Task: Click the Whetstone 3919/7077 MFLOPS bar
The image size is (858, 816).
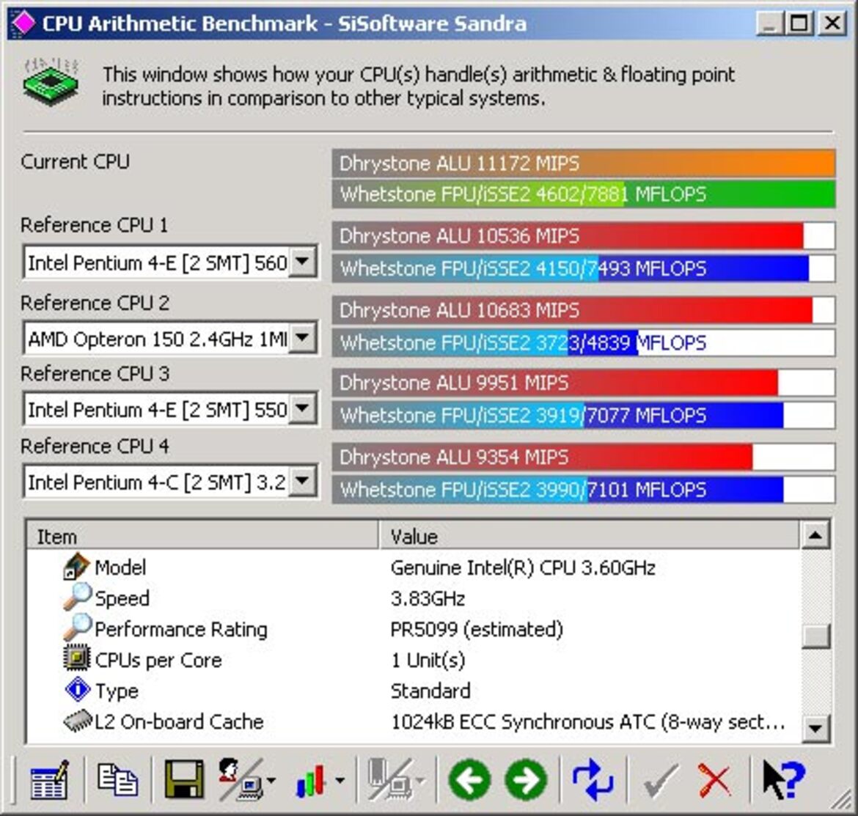Action: (x=583, y=415)
